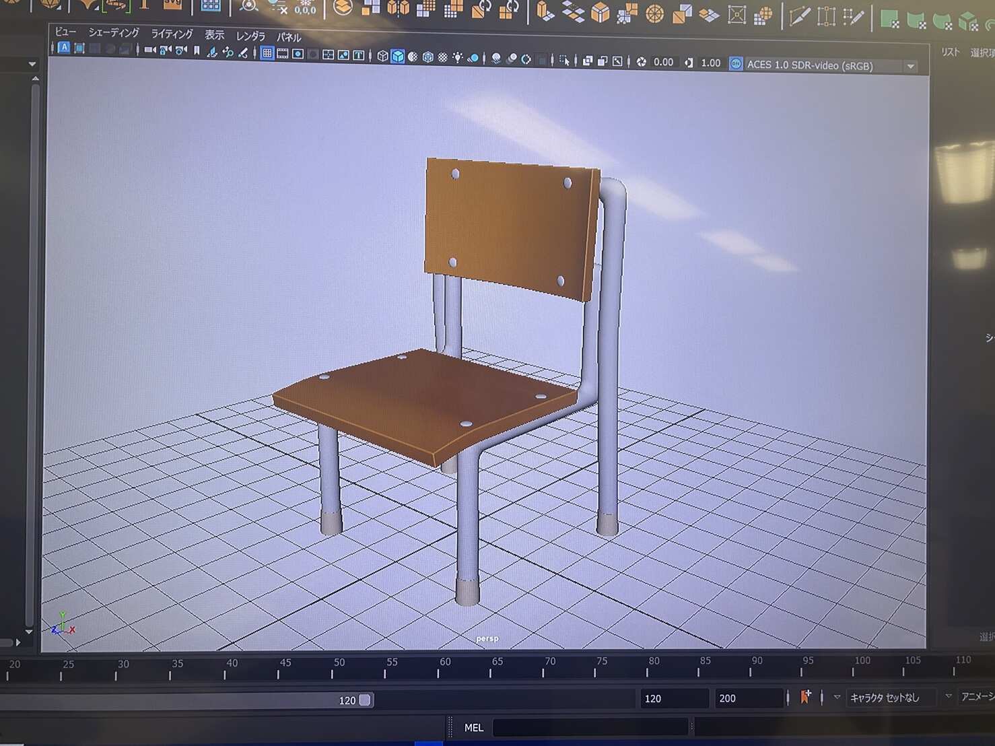
Task: Click the first green checker shelf icon
Action: (889, 20)
